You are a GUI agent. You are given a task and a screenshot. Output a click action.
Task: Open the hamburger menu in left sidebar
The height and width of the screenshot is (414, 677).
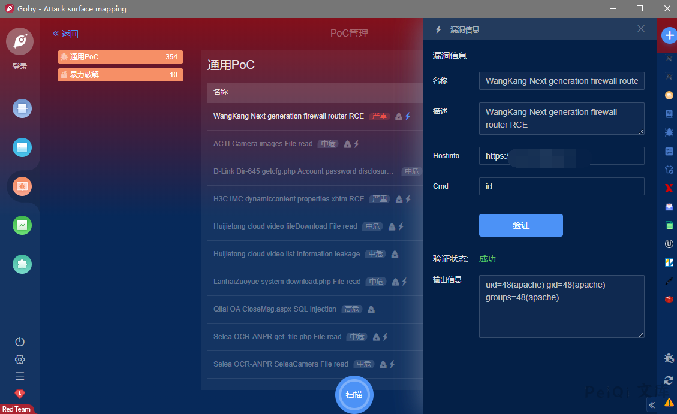[x=20, y=376]
